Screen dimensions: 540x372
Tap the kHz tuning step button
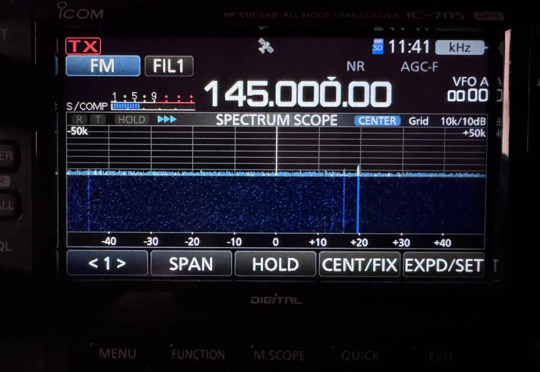pyautogui.click(x=459, y=47)
